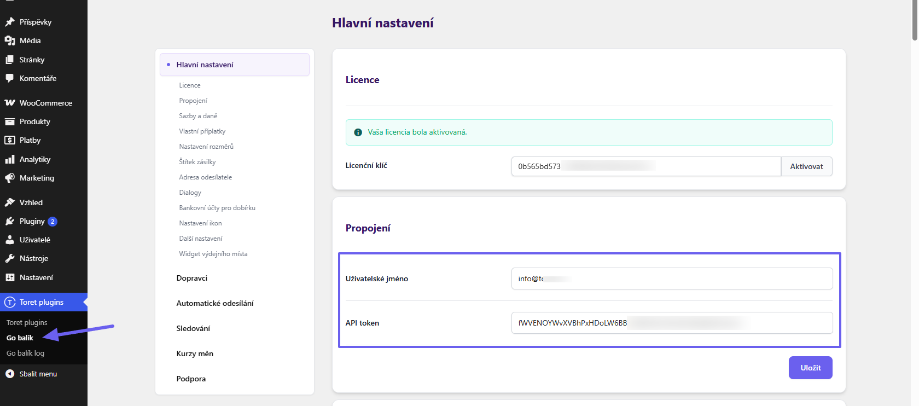The image size is (919, 406).
Task: Expand Automatické odesílání settings section
Action: (215, 303)
